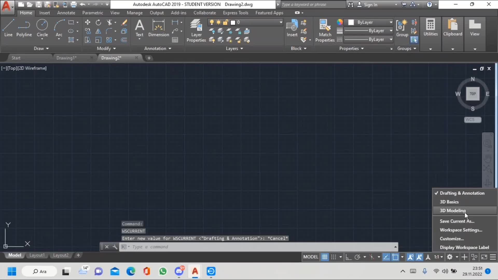Open Layer Properties manager

tap(196, 31)
